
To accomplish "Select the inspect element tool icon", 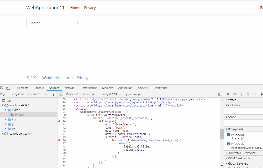I will [x=2, y=88].
